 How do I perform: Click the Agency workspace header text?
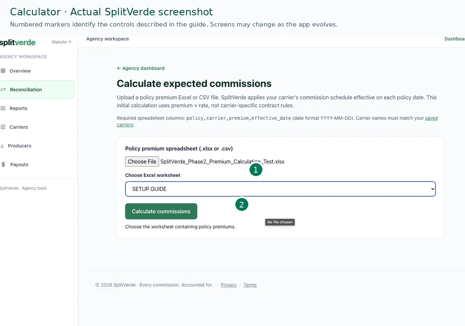pos(108,39)
